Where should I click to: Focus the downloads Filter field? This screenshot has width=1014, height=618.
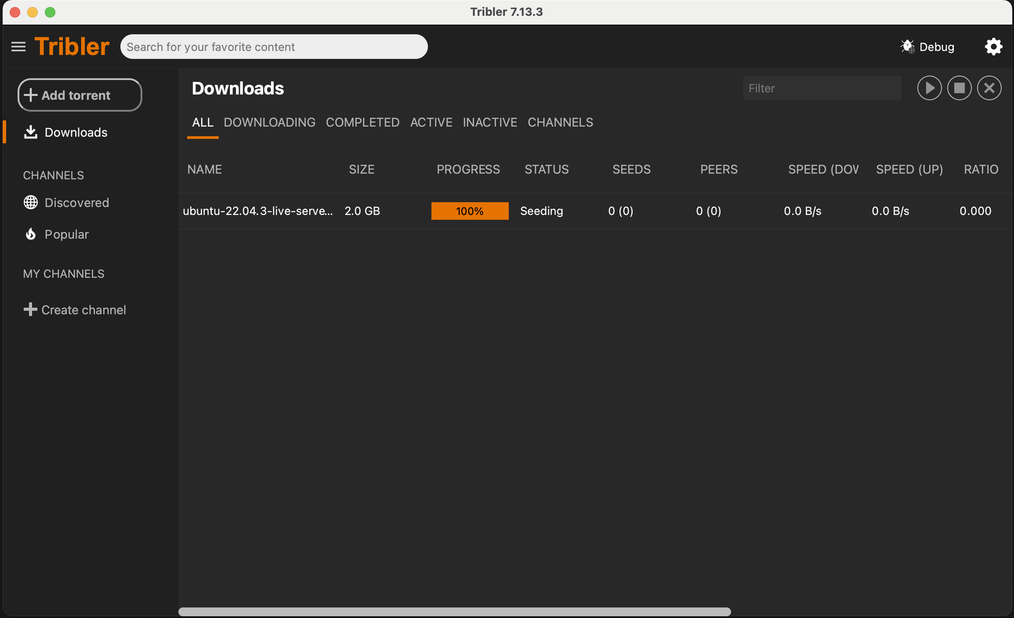coord(822,88)
